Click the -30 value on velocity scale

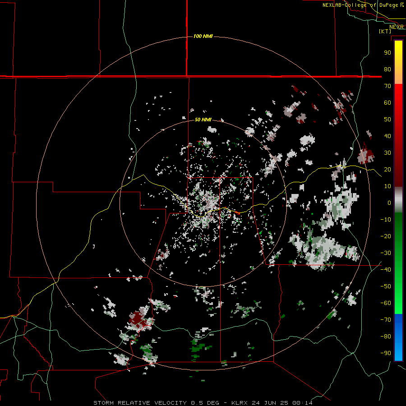tap(386, 253)
